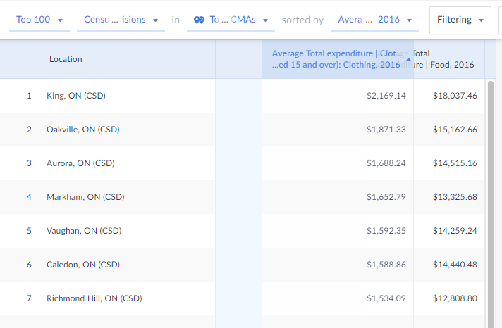Open the CMAs area selector dropdown
The width and height of the screenshot is (502, 328).
231,20
